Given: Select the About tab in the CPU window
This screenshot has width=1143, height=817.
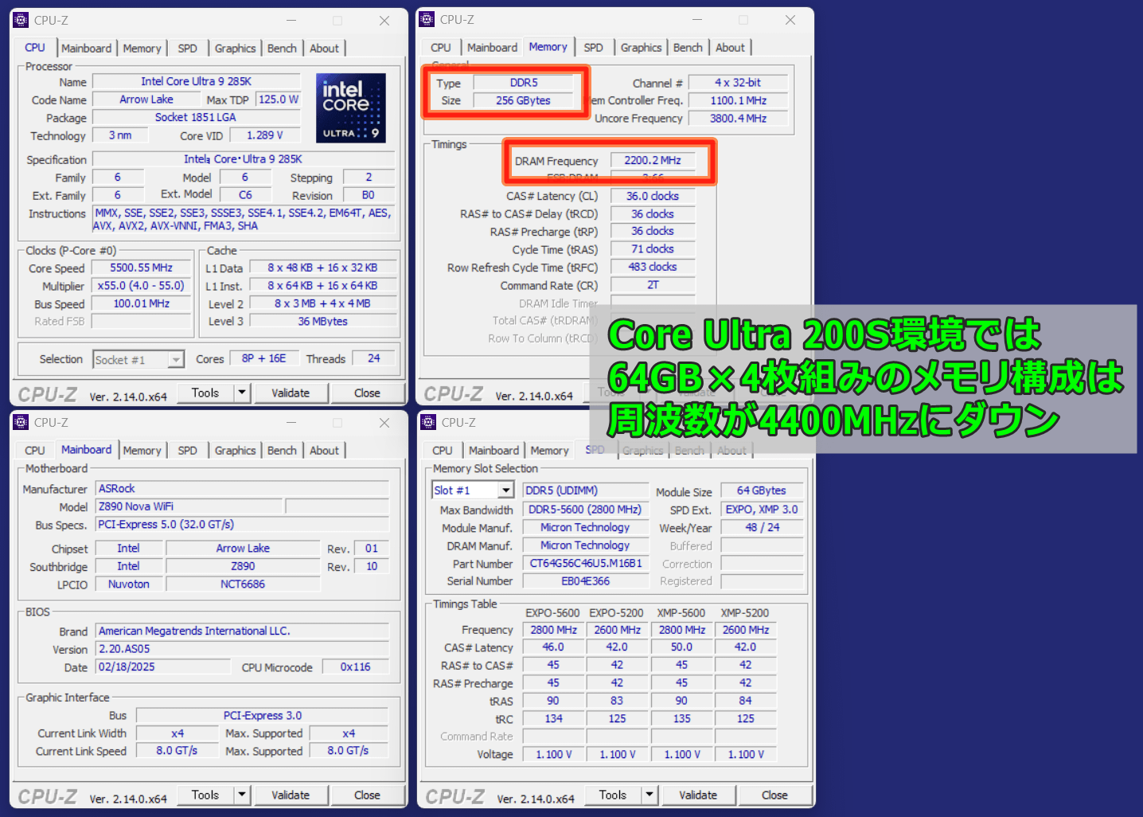Looking at the screenshot, I should [x=325, y=49].
